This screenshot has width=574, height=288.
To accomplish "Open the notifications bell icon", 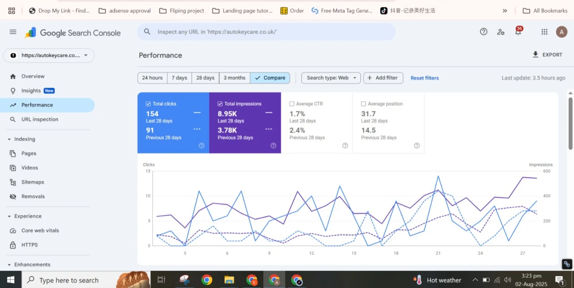I will pyautogui.click(x=518, y=32).
